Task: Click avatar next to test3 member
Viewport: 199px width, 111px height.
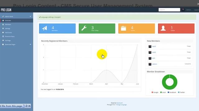Action: pos(150,47)
